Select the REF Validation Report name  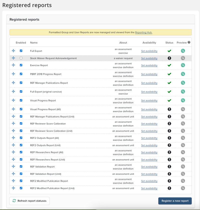point(42,167)
